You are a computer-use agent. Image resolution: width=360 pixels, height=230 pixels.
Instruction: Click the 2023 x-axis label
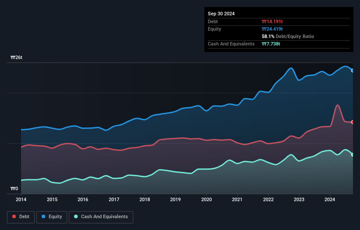pos(299,199)
